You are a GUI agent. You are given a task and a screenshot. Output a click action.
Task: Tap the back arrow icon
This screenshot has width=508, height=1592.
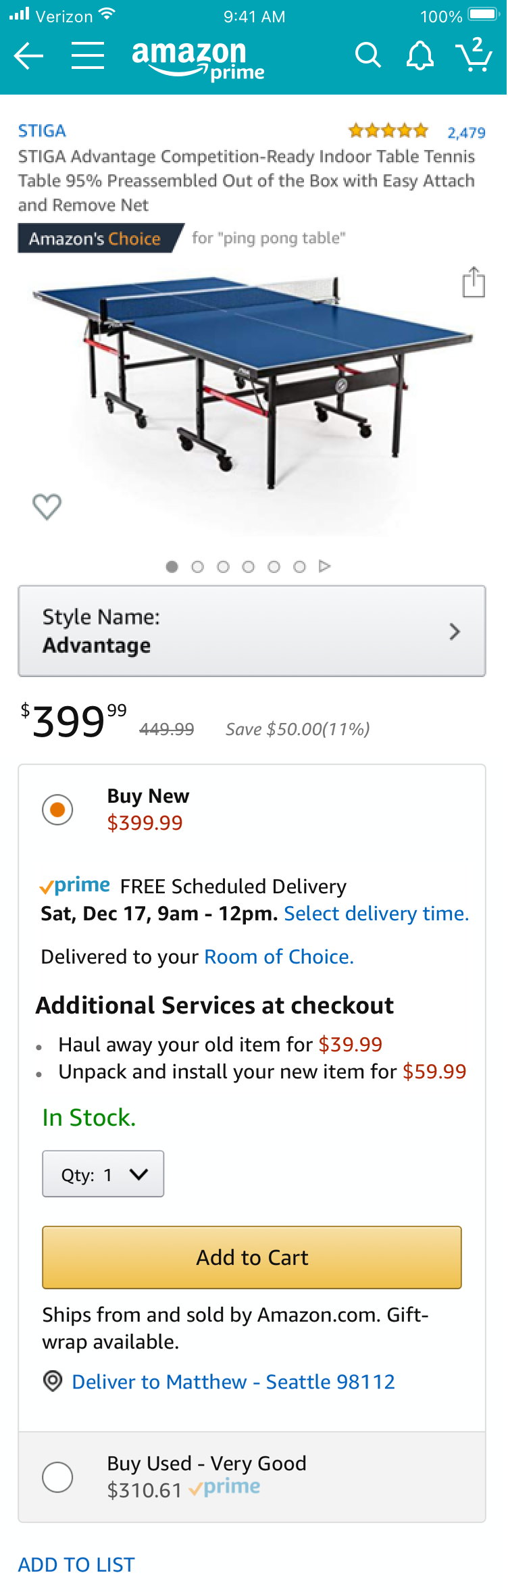29,55
